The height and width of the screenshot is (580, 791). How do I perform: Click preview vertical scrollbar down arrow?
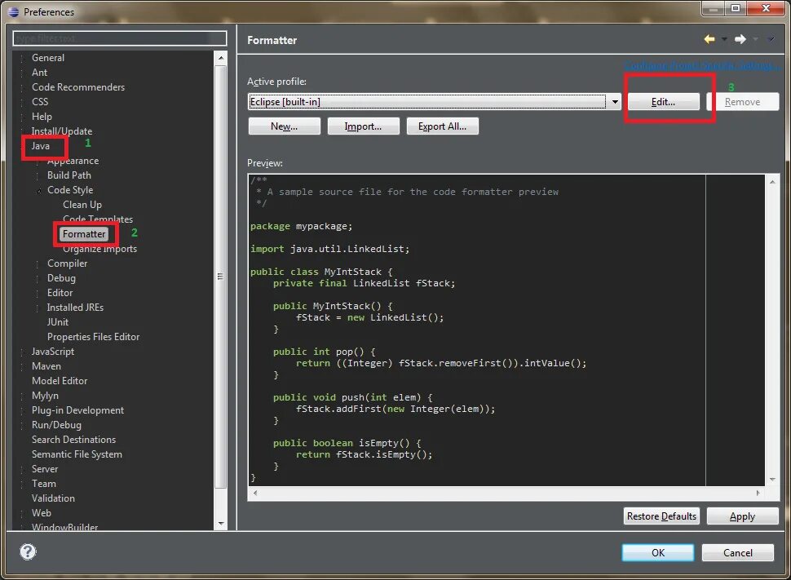pyautogui.click(x=772, y=480)
